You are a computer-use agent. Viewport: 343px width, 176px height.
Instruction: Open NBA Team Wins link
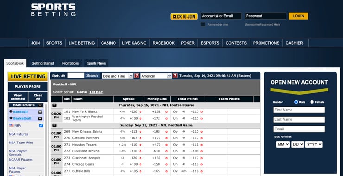click(x=21, y=143)
